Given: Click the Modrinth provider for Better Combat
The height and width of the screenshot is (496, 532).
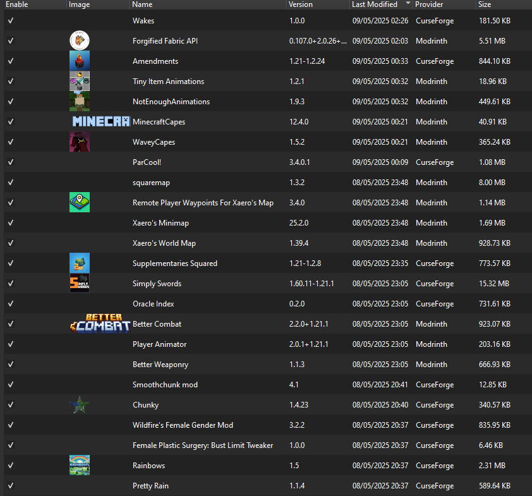Looking at the screenshot, I should tap(432, 324).
